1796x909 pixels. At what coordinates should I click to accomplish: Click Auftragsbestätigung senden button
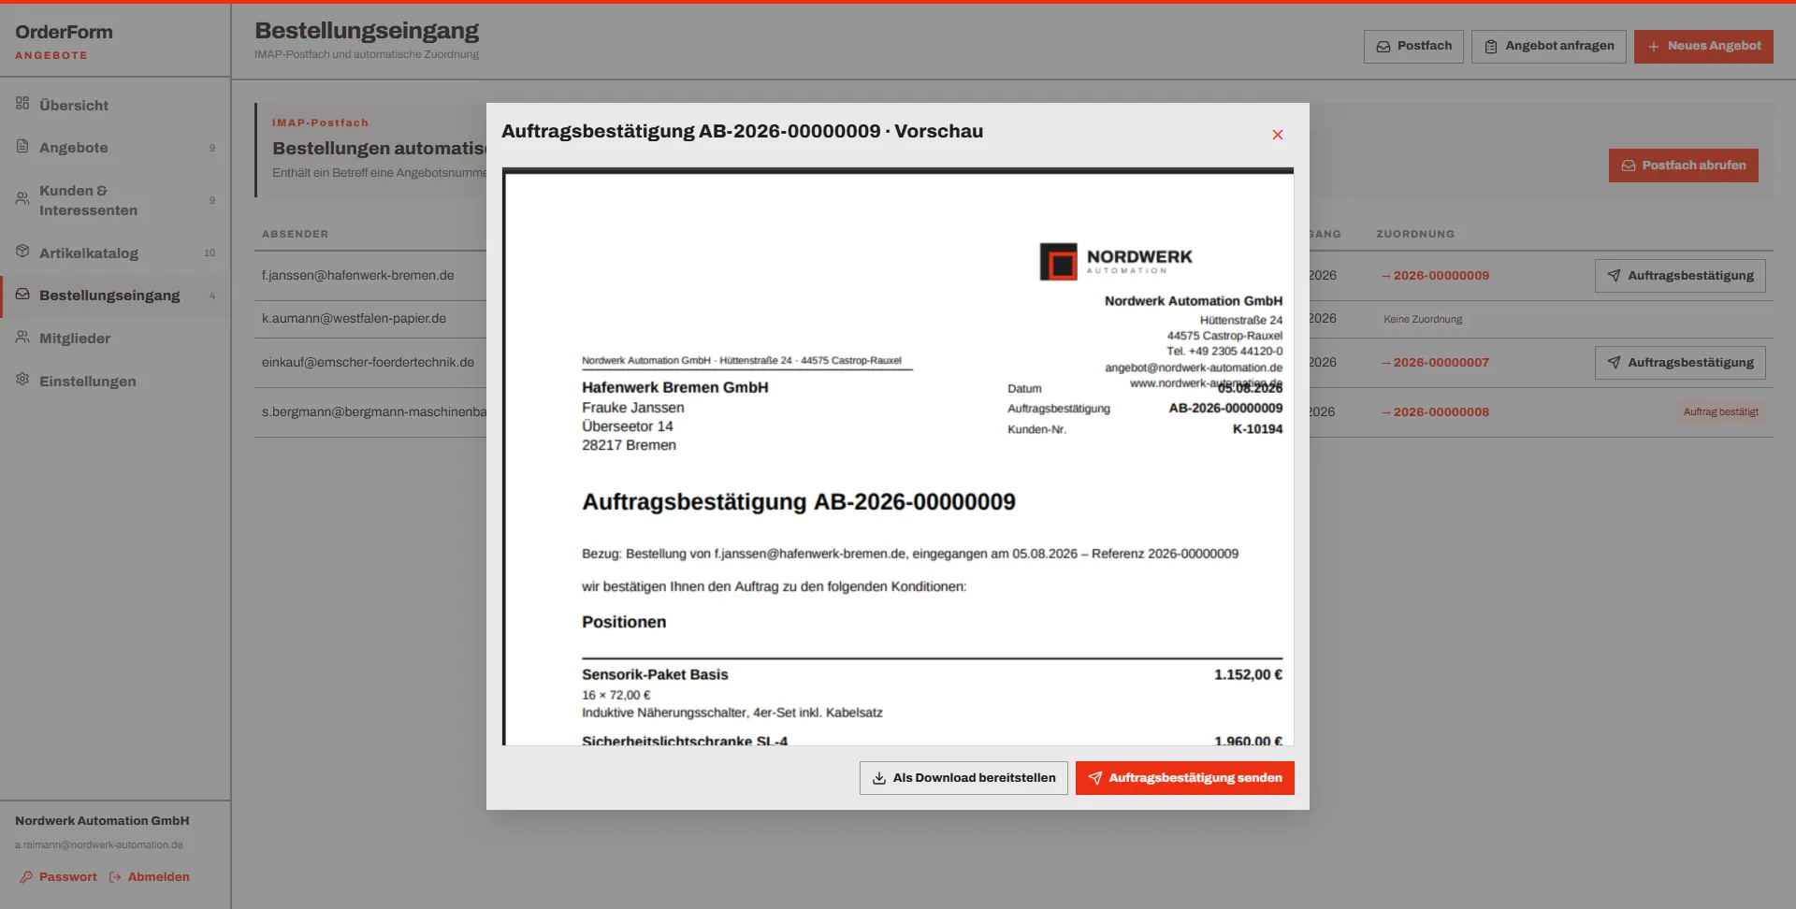click(1184, 778)
